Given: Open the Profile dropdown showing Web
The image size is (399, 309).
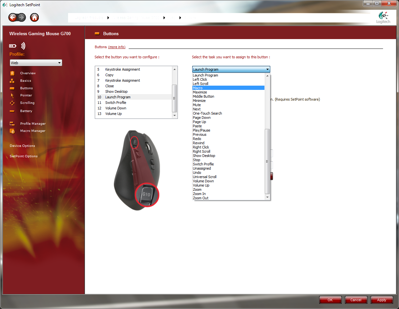Looking at the screenshot, I should (x=36, y=63).
